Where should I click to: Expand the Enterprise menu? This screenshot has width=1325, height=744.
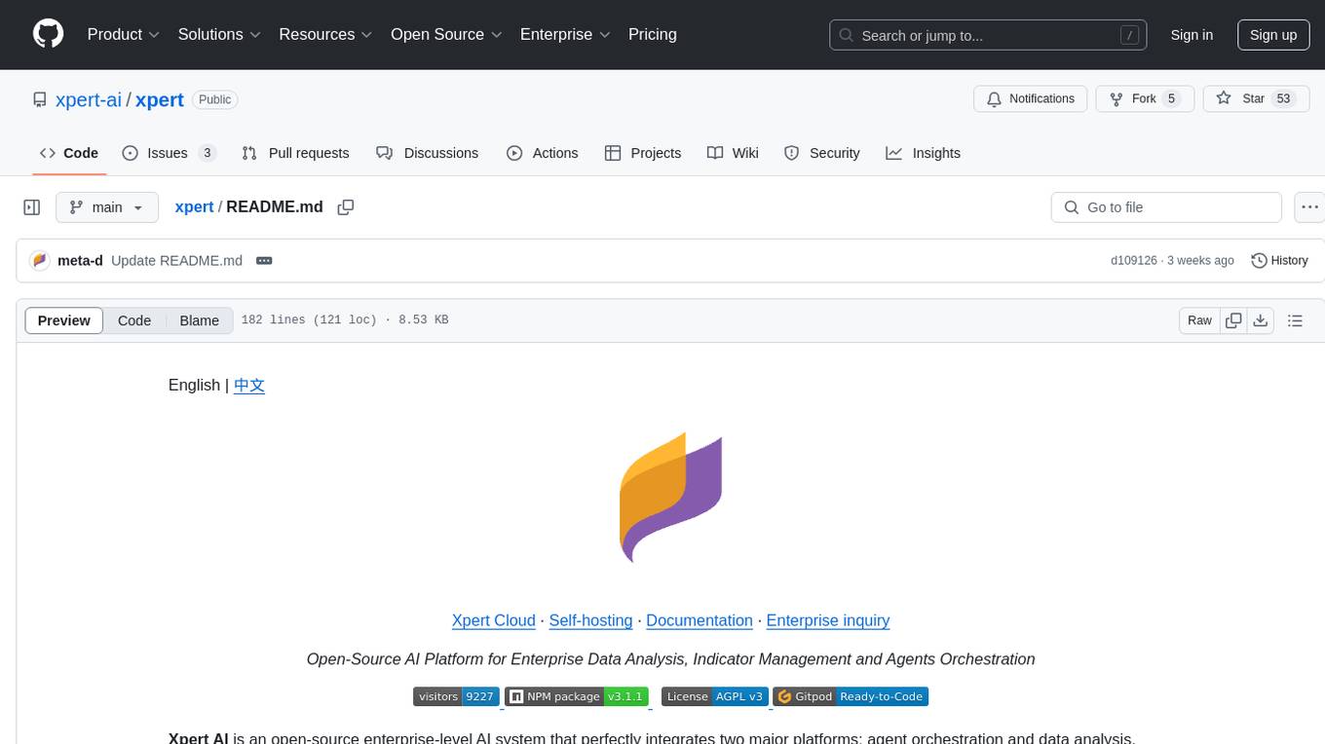tap(565, 34)
